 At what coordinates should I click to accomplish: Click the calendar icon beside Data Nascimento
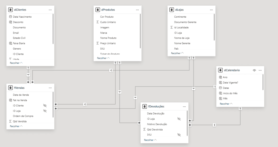pos(11,17)
